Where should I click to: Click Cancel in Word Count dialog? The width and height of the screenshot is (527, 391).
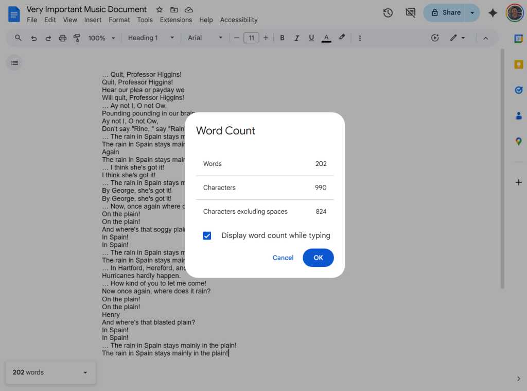tap(283, 258)
